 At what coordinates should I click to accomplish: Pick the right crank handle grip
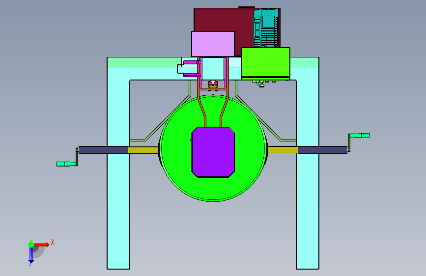pos(360,136)
